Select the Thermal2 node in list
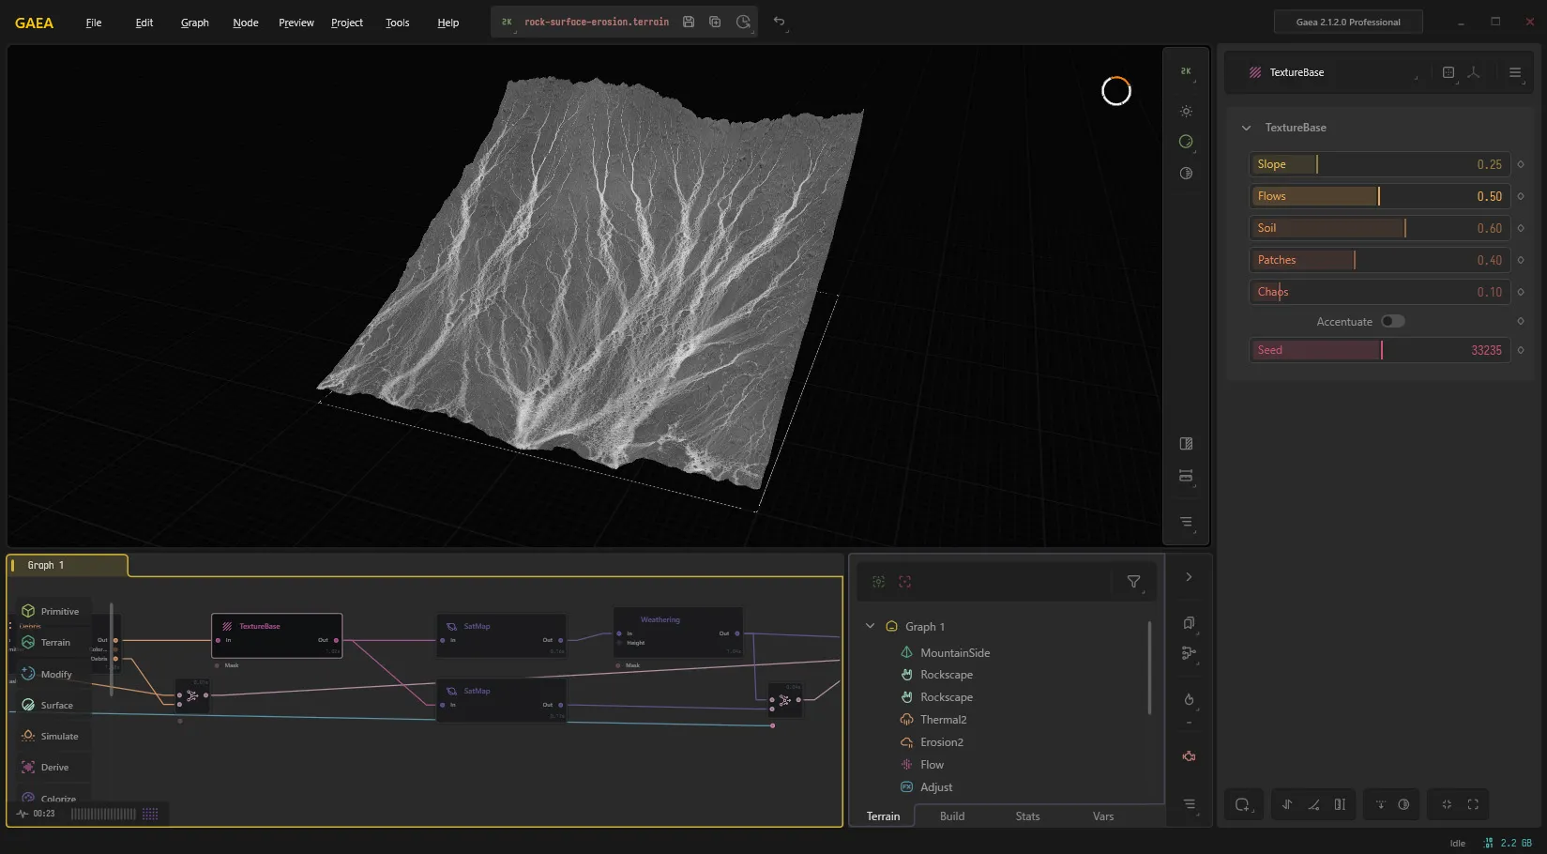Viewport: 1547px width, 854px height. tap(943, 720)
